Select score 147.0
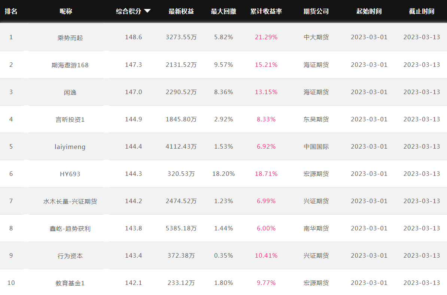 click(133, 92)
